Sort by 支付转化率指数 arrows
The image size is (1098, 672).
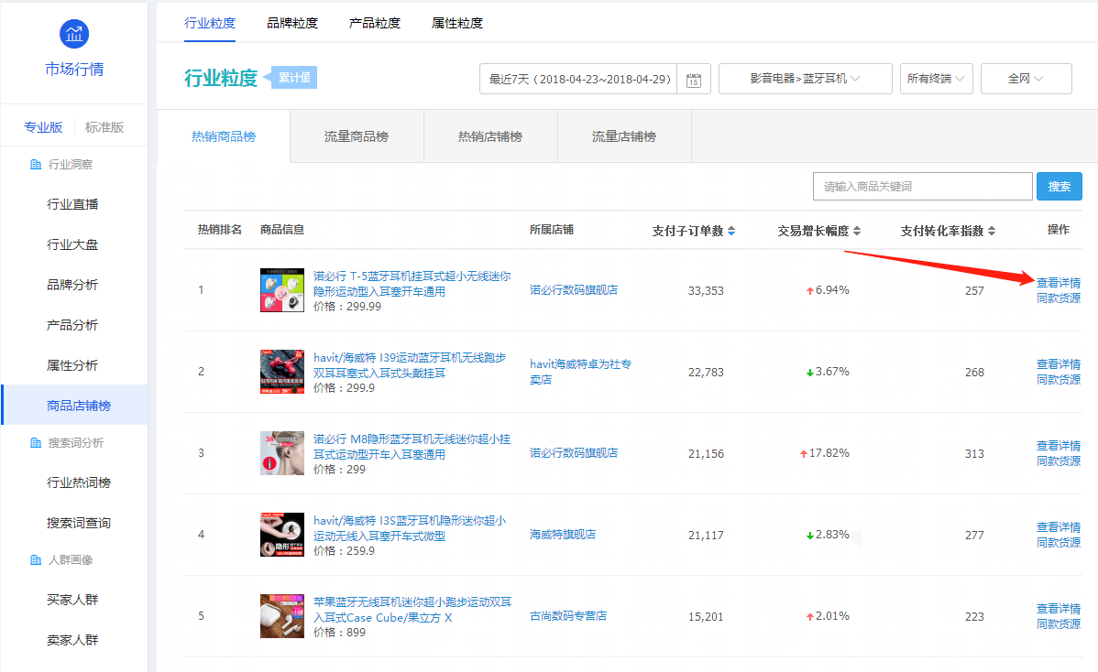992,231
